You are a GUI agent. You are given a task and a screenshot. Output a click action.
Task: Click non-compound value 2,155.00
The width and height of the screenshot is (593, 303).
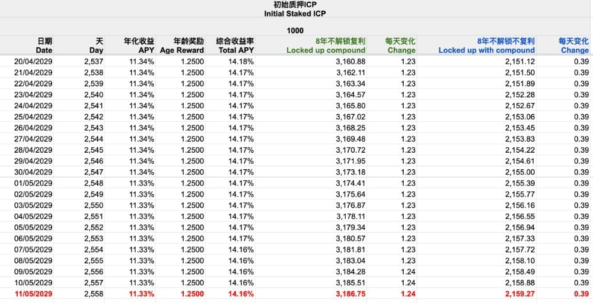[x=521, y=172]
